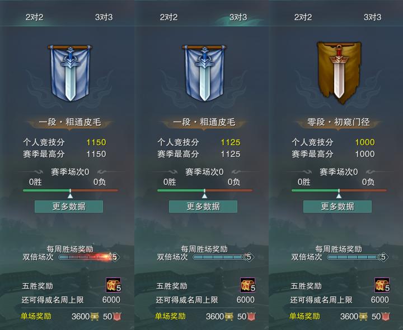Click the gold coin icon beside 3600 in left panel
Viewport: 403px width, 330px height.
pyautogui.click(x=95, y=317)
